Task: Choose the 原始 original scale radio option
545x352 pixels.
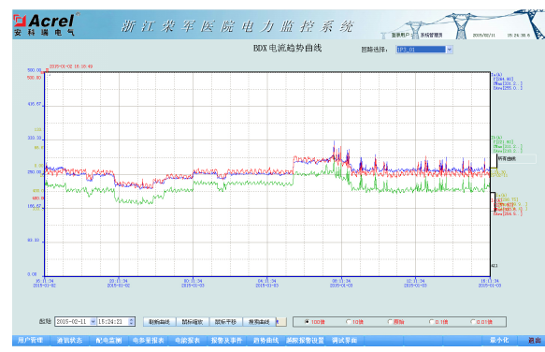Action: 390,322
